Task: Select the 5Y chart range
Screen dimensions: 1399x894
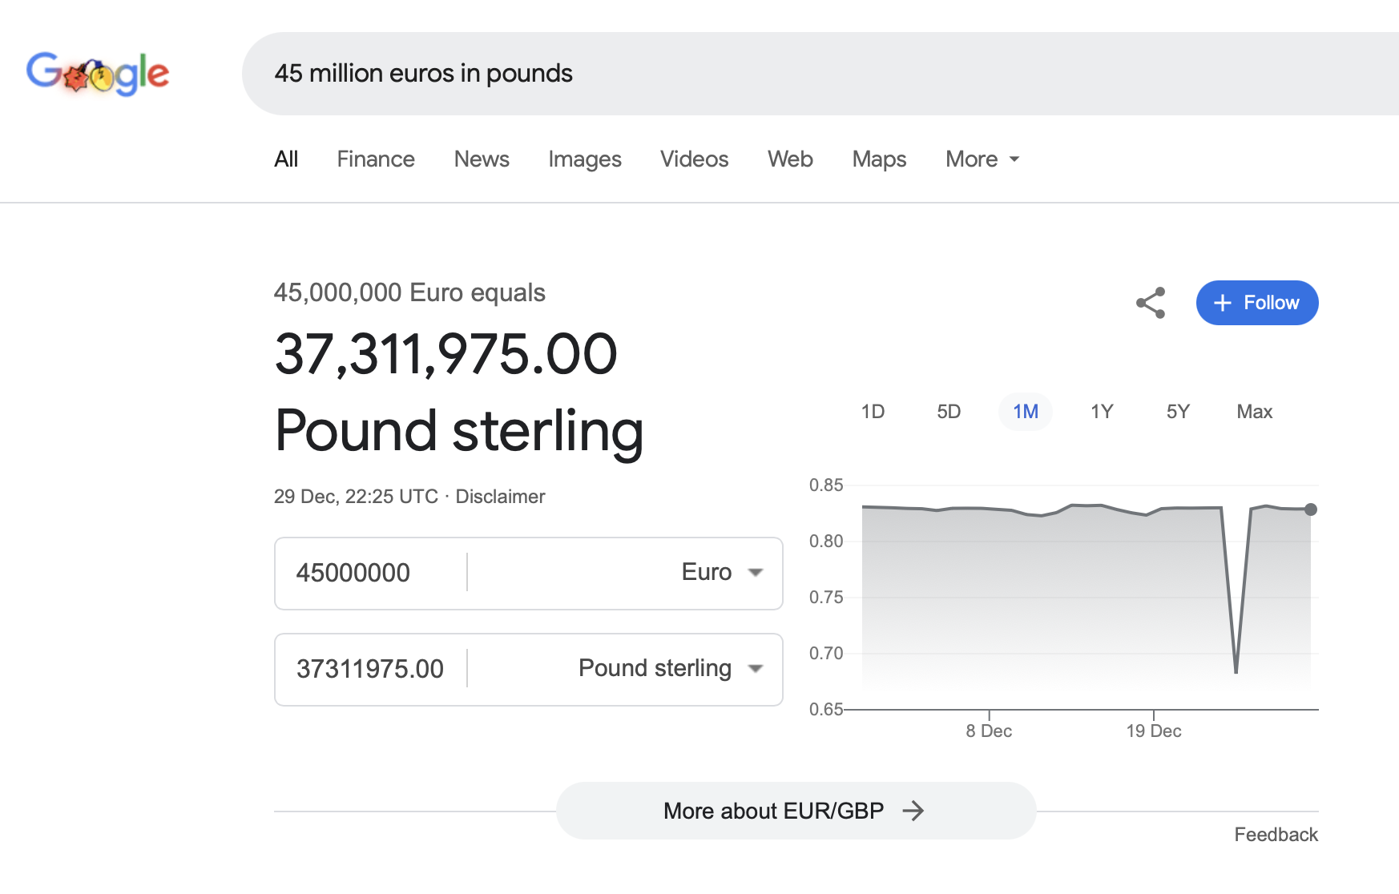Action: click(x=1178, y=412)
